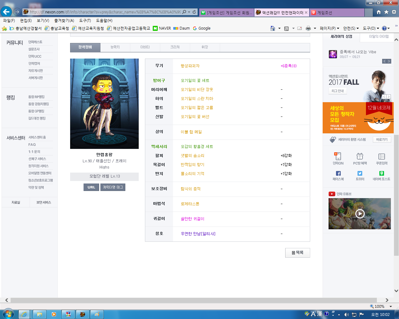Click the 던파 유튜브 logo icon
The image size is (399, 319).
(x=332, y=194)
